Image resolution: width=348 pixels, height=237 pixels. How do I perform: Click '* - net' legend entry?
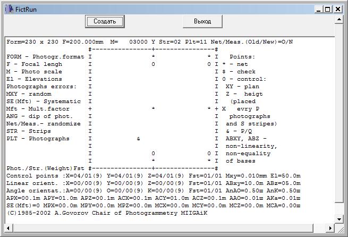[235, 64]
